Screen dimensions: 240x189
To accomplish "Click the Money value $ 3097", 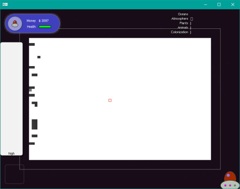I will tap(44, 20).
